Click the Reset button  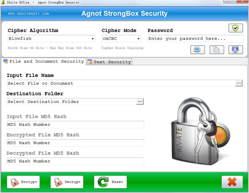(110, 182)
